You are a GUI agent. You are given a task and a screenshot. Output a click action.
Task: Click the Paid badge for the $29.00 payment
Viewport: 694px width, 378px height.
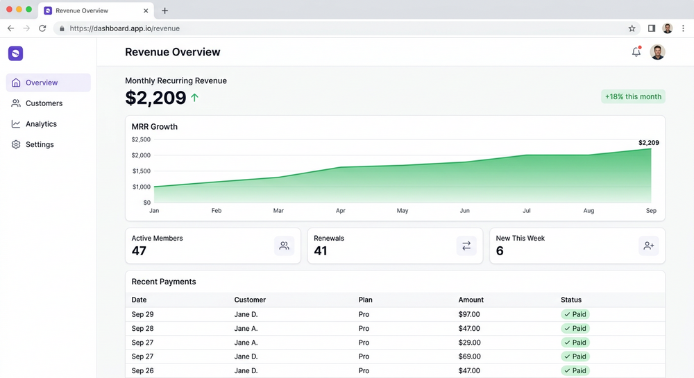tap(575, 343)
